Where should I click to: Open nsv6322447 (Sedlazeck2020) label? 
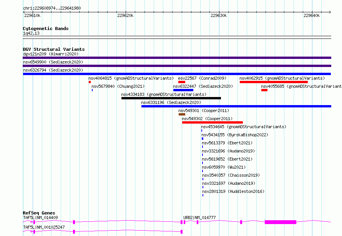(203, 86)
